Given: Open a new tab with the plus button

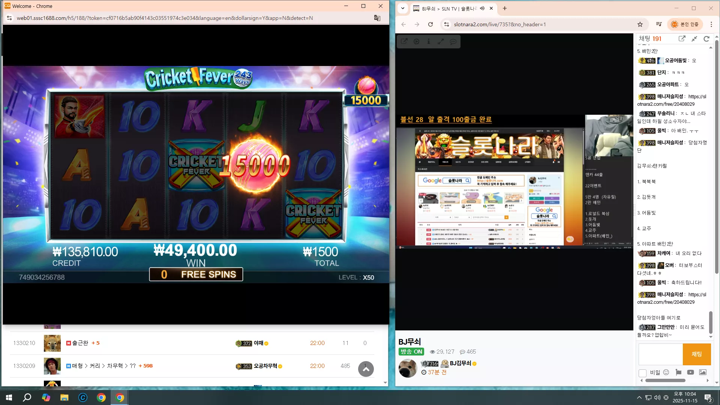Looking at the screenshot, I should (505, 8).
